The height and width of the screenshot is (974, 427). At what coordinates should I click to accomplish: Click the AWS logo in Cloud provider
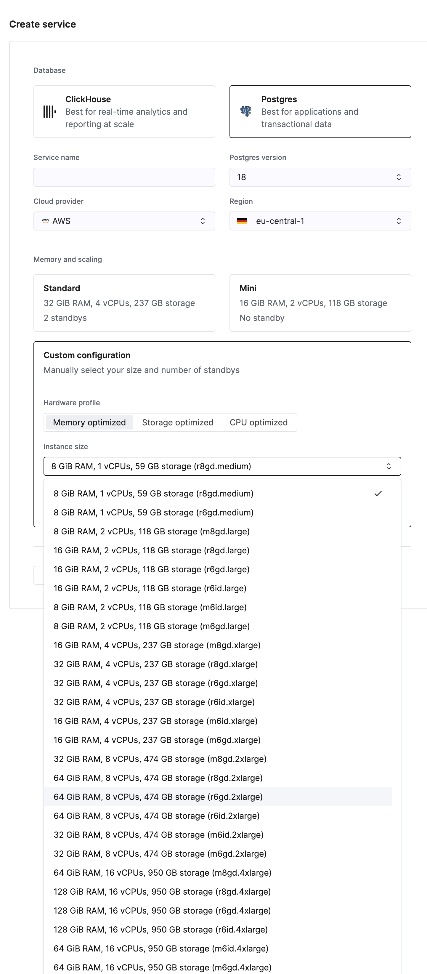pos(46,220)
